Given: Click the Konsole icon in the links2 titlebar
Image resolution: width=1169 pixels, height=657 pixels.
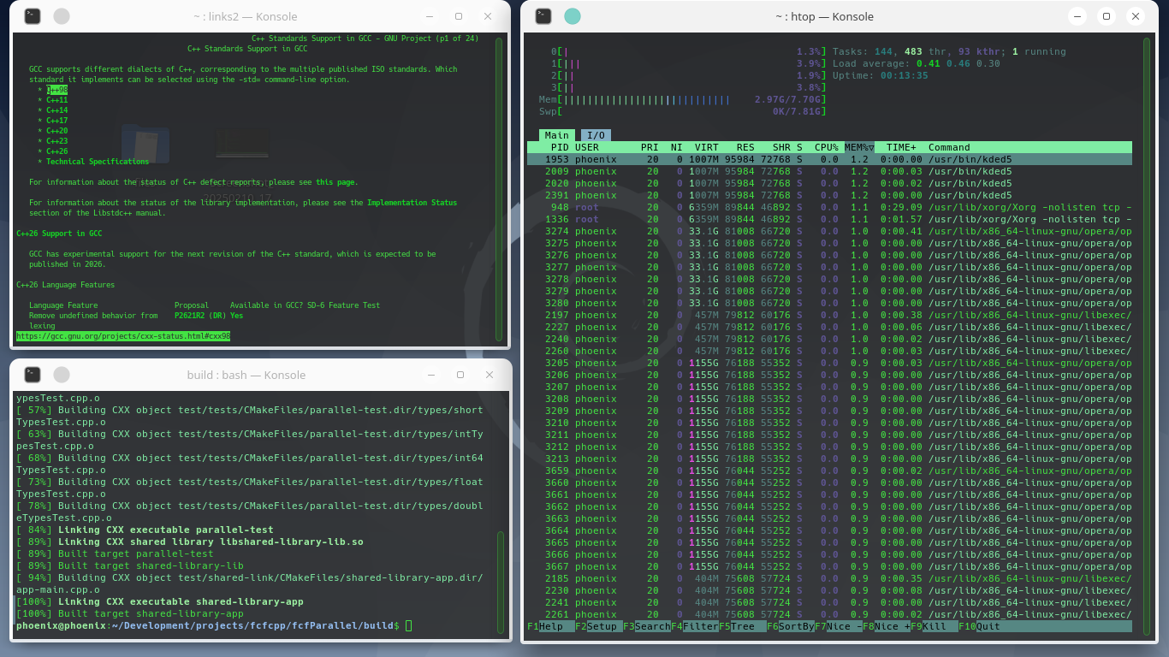Looking at the screenshot, I should [32, 15].
